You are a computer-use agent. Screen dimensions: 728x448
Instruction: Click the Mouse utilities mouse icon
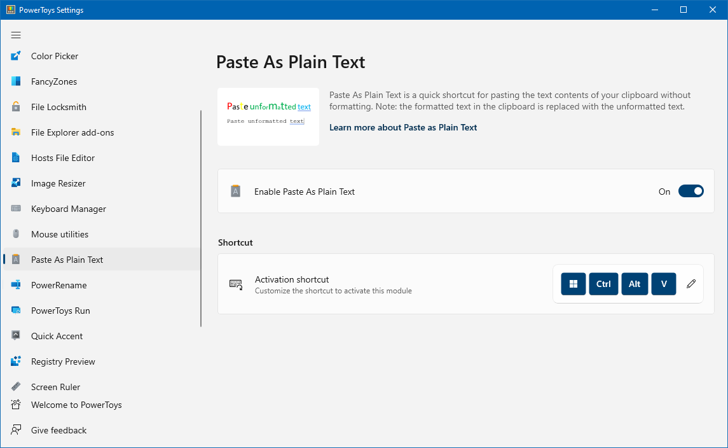coord(16,234)
